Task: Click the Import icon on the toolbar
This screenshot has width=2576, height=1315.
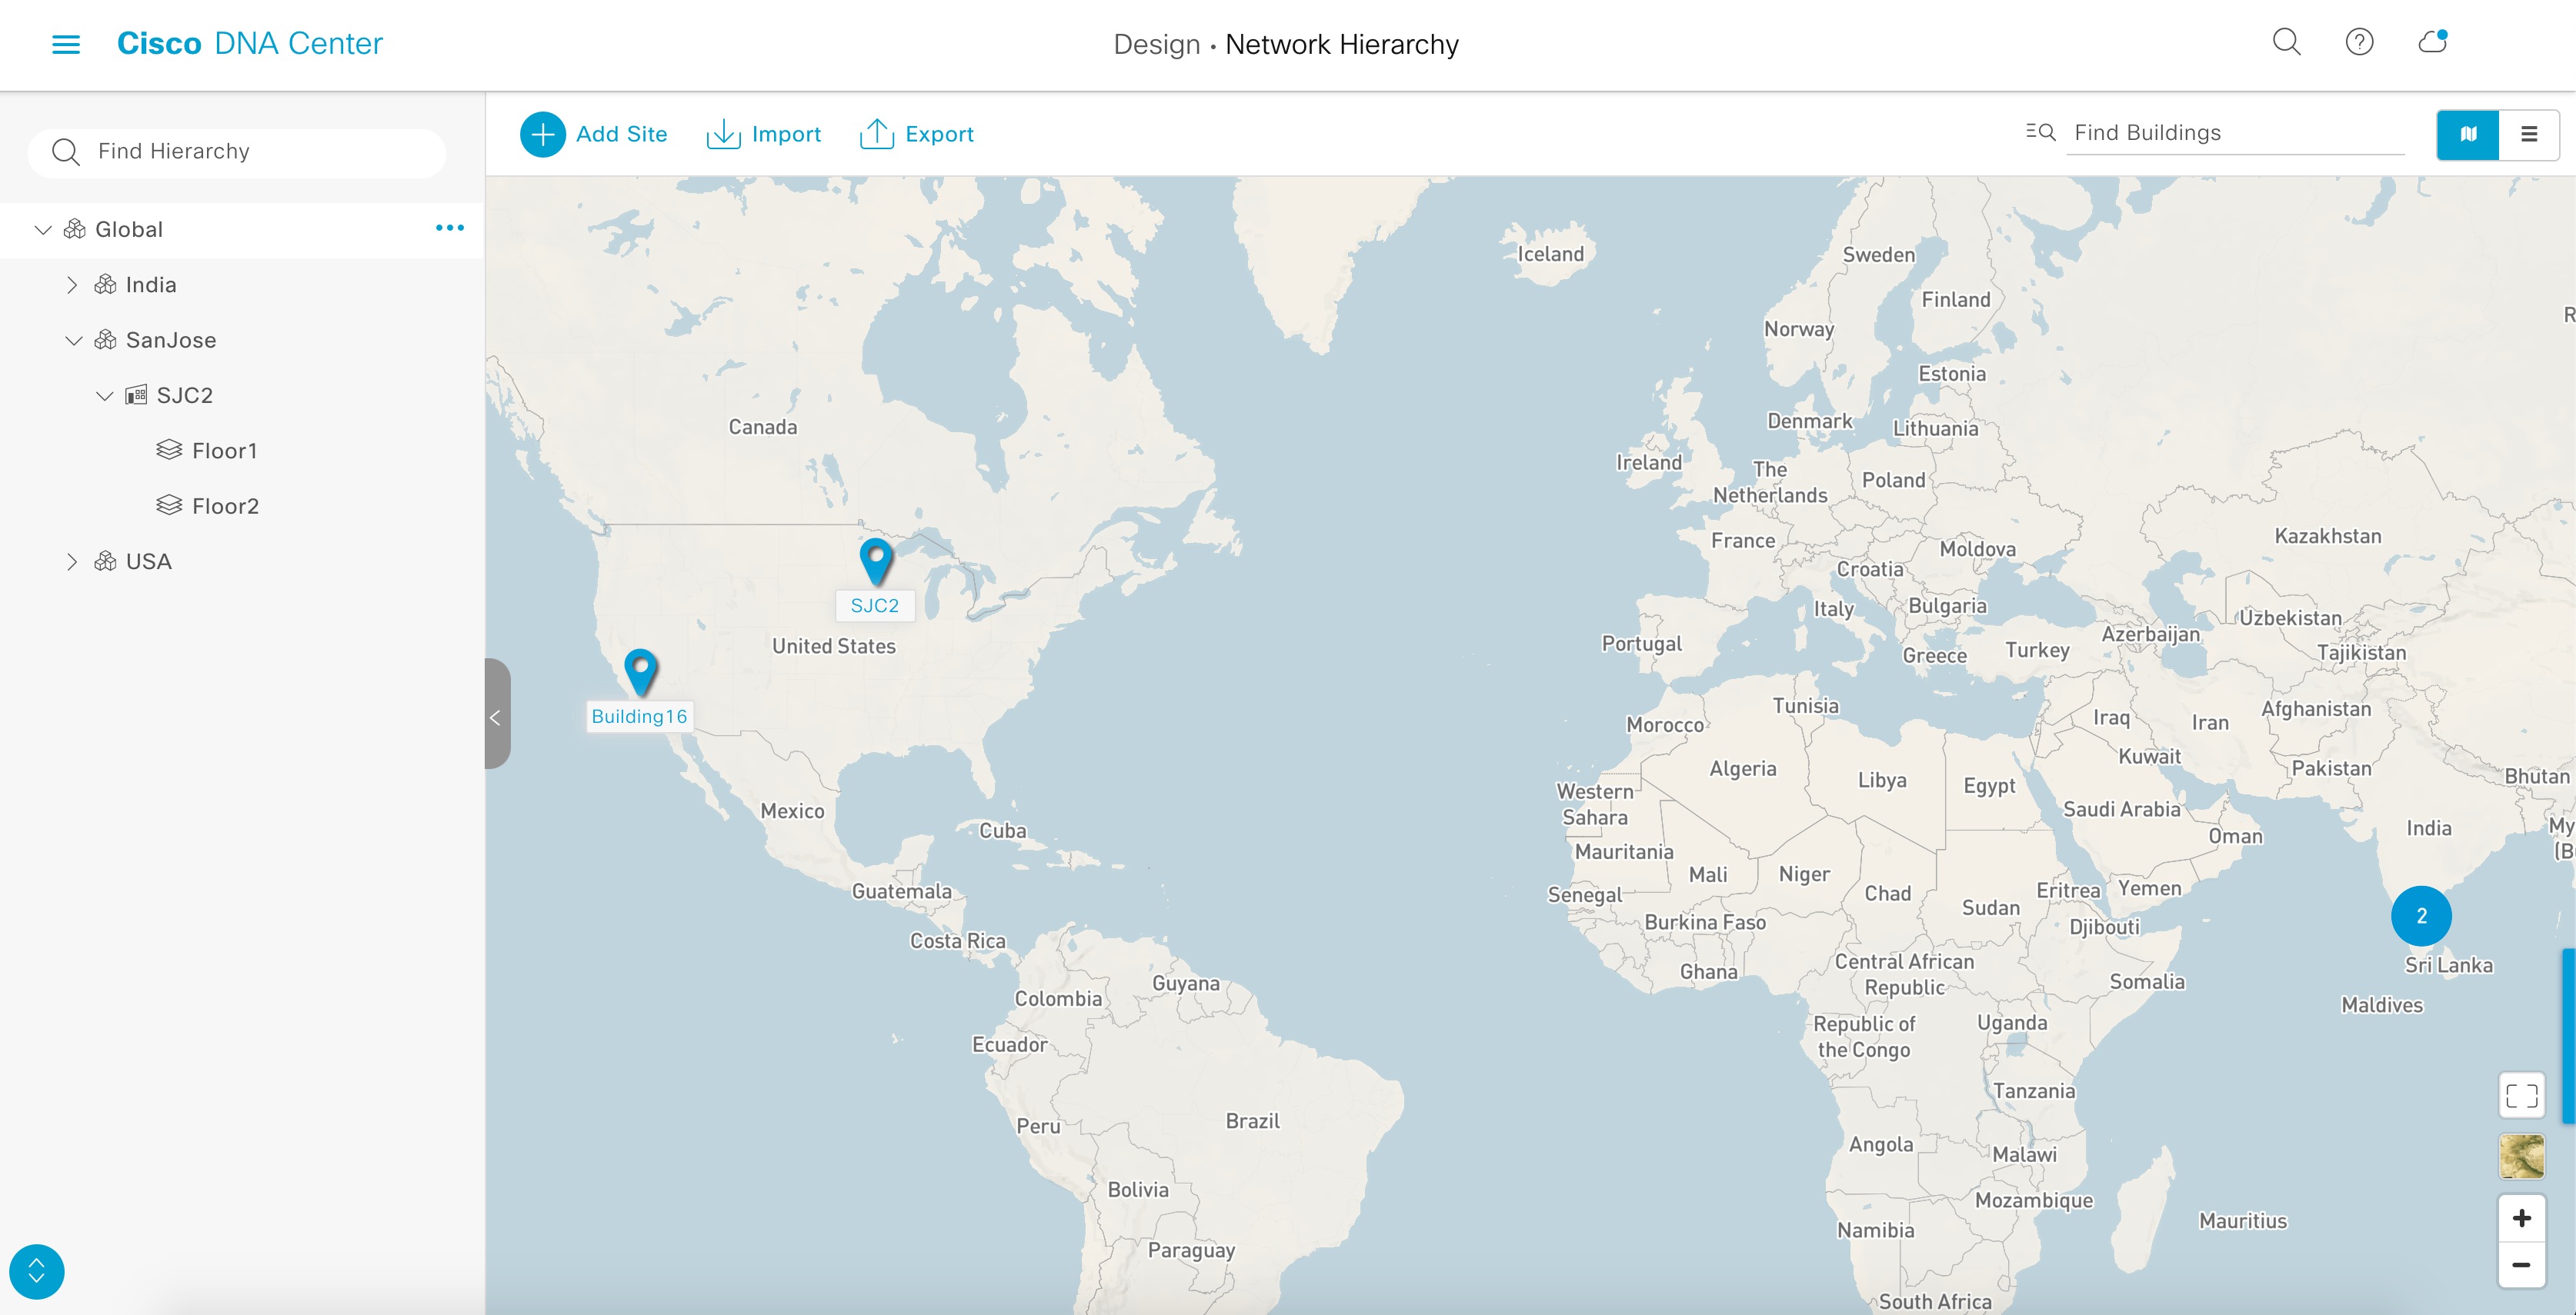Action: (724, 133)
